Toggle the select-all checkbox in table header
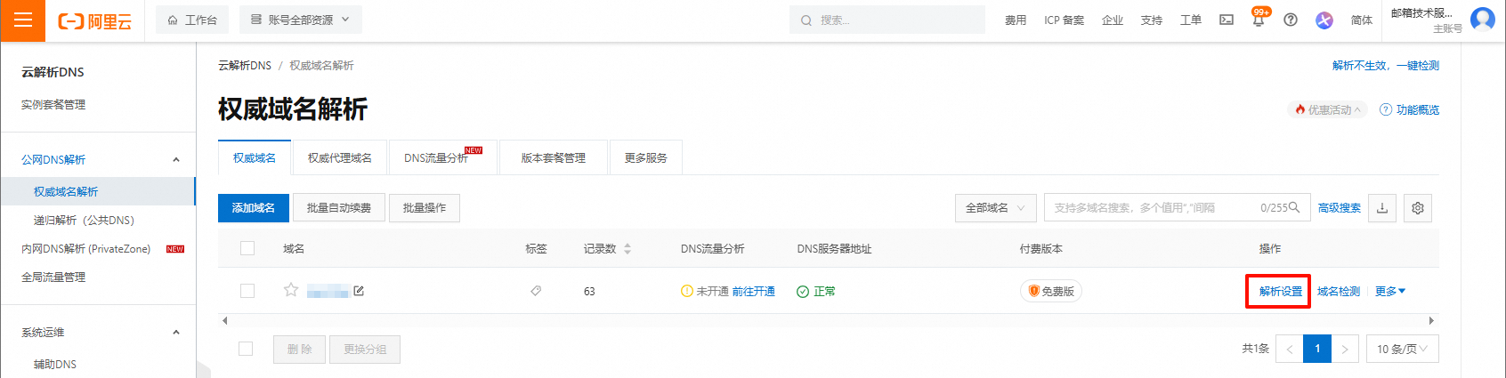 point(247,248)
